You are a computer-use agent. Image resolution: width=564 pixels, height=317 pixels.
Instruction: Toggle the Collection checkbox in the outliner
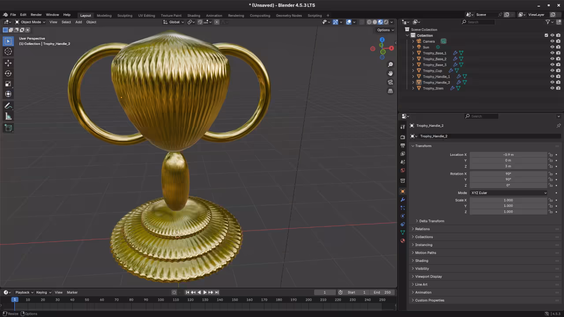click(546, 35)
